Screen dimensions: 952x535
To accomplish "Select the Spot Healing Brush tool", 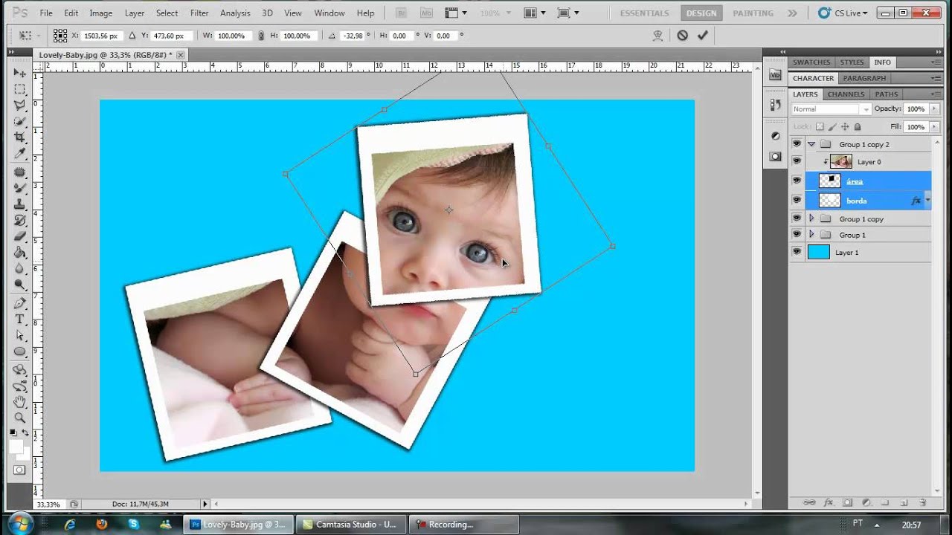I will (20, 172).
